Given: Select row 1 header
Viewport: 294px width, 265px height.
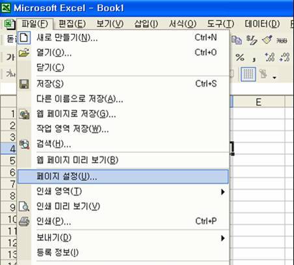Looking at the screenshot, I should [x=8, y=113].
